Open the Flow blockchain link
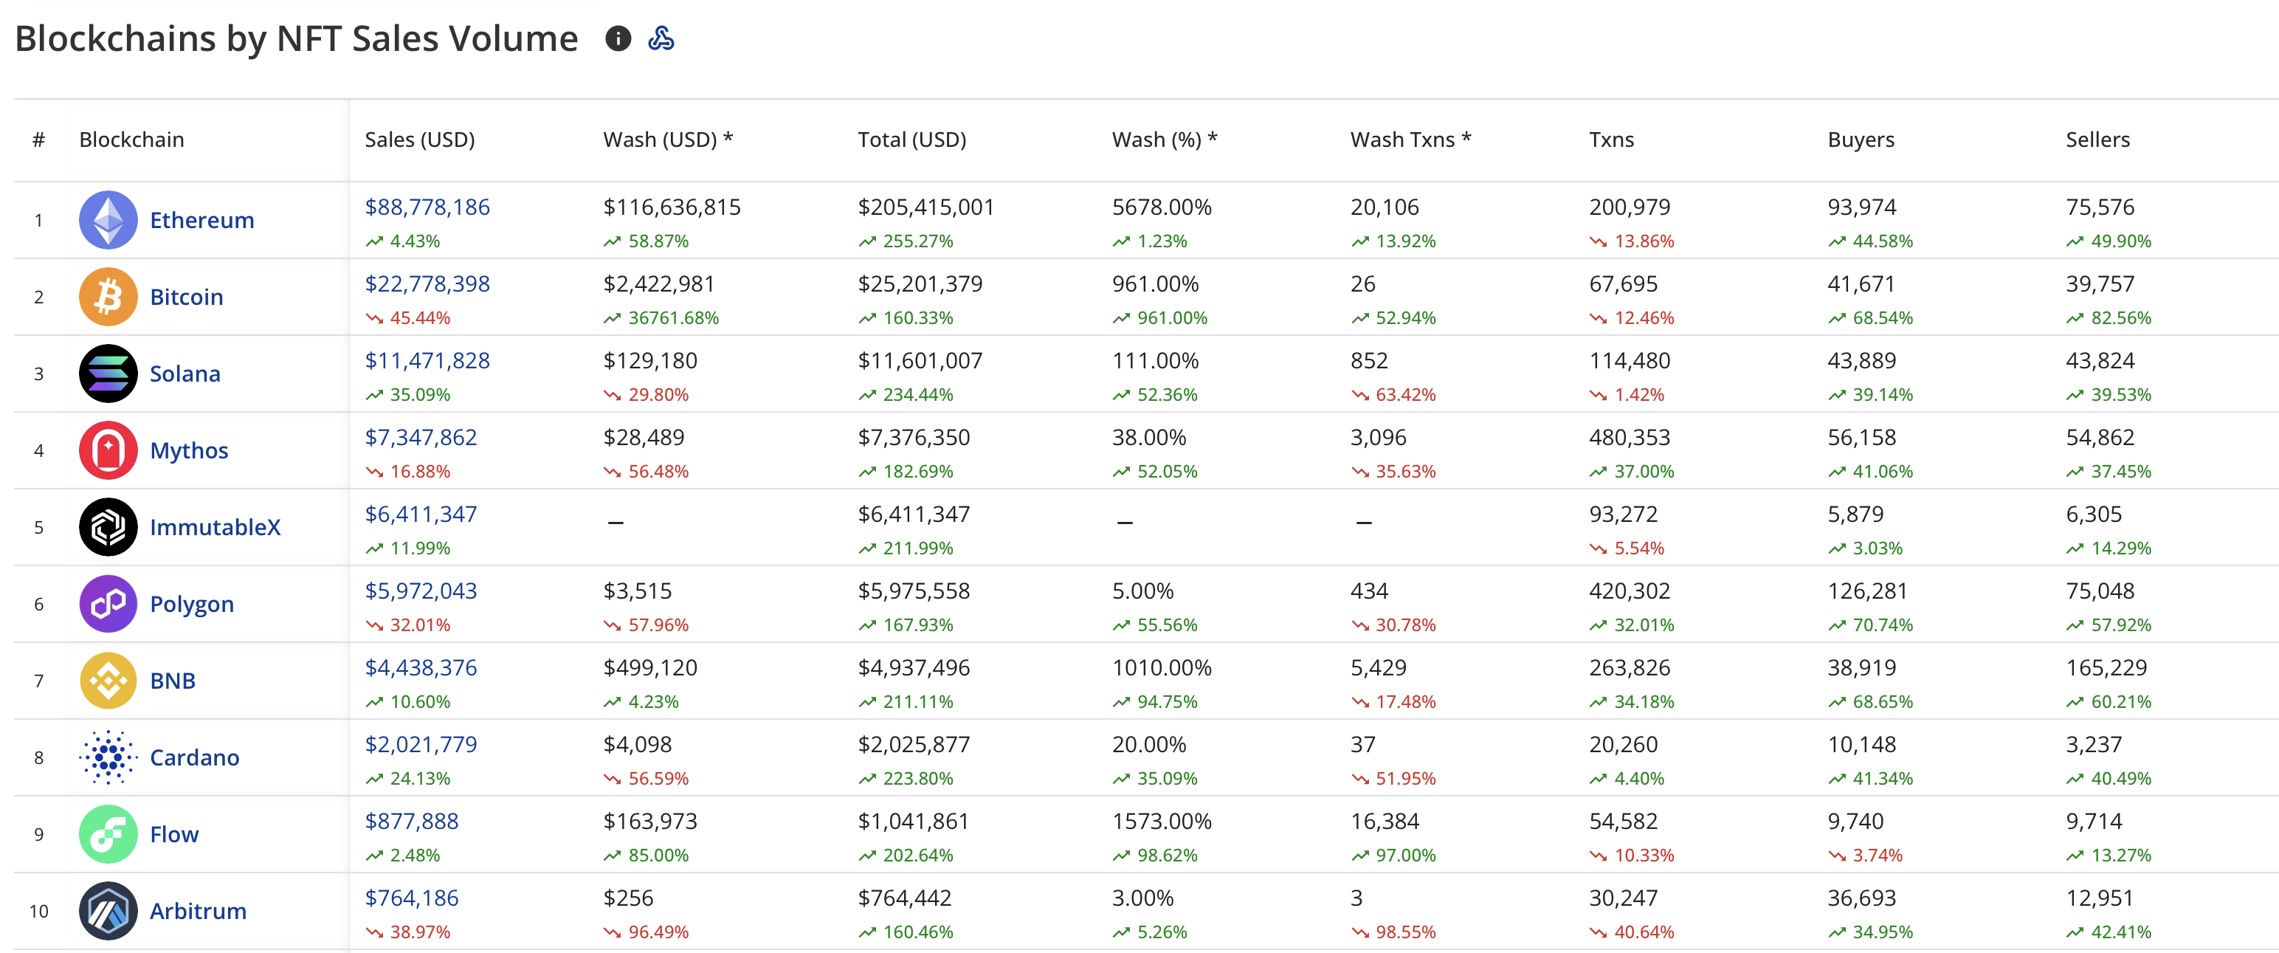This screenshot has width=2279, height=953. click(174, 834)
